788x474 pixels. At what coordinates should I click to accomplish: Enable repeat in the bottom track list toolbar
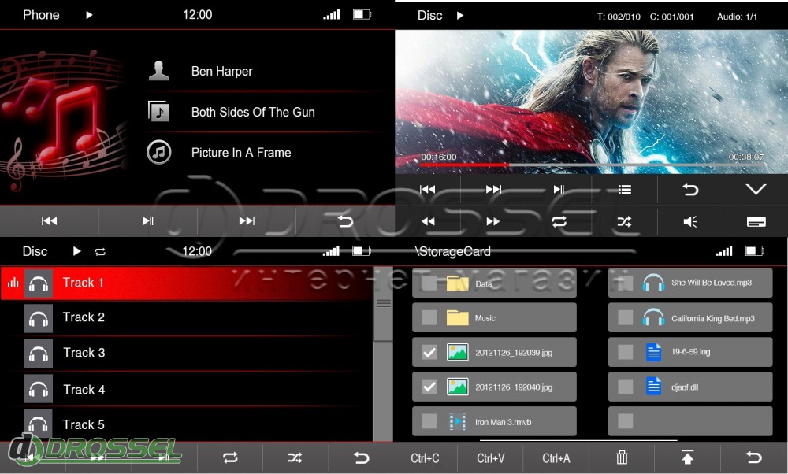(x=230, y=457)
